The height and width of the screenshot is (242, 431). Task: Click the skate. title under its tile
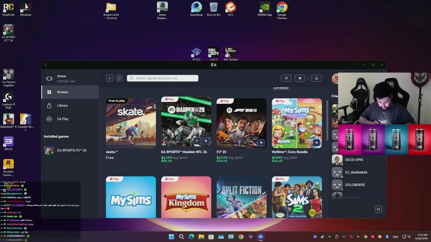[112, 152]
